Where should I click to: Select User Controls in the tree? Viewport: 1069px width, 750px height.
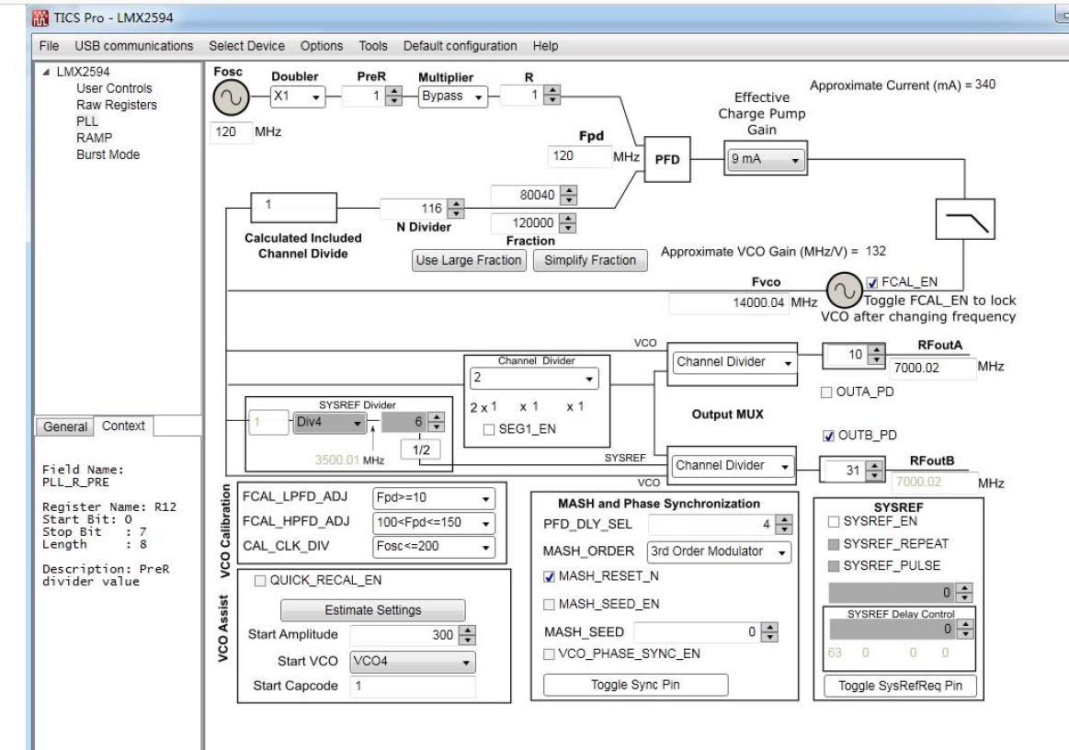pos(114,88)
